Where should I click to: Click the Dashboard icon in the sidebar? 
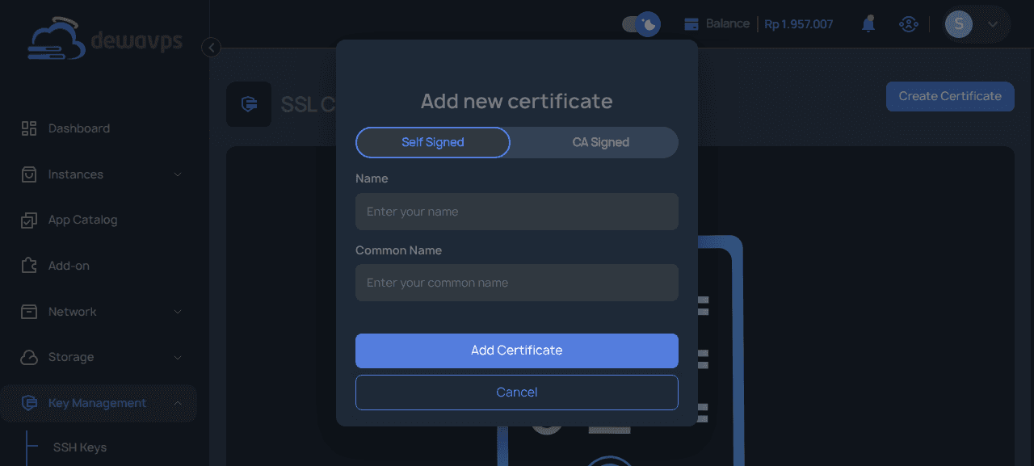(29, 128)
